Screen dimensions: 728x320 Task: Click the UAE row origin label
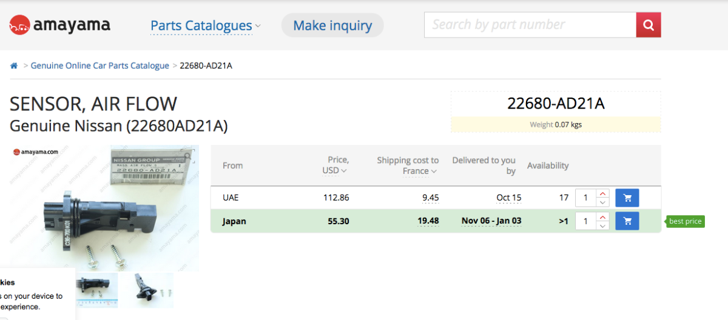pos(231,198)
